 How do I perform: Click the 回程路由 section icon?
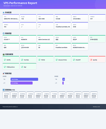click(4, 90)
